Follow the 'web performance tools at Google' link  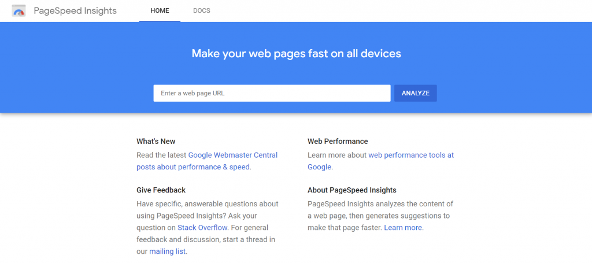(410, 155)
